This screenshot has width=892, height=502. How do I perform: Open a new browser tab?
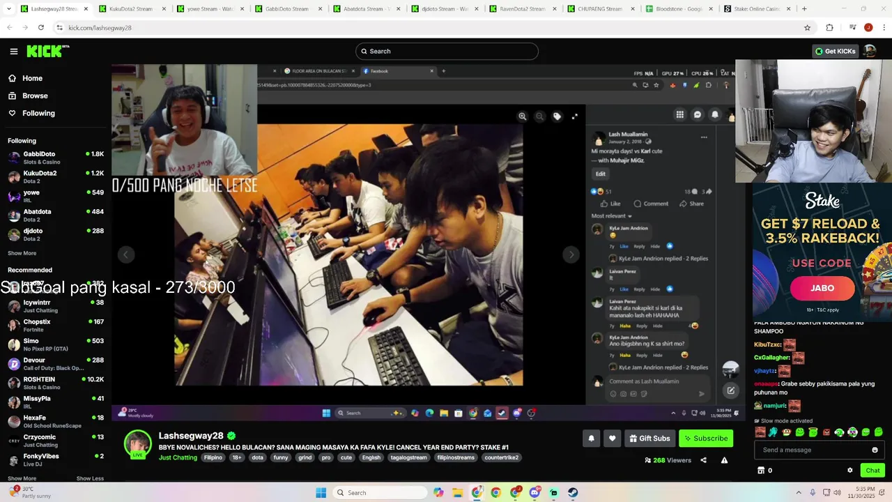804,9
